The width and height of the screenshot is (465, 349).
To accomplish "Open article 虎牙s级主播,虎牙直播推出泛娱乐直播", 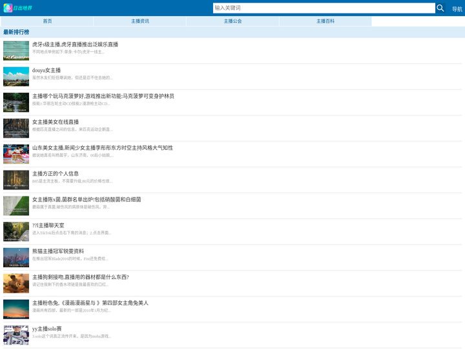I will (75, 45).
